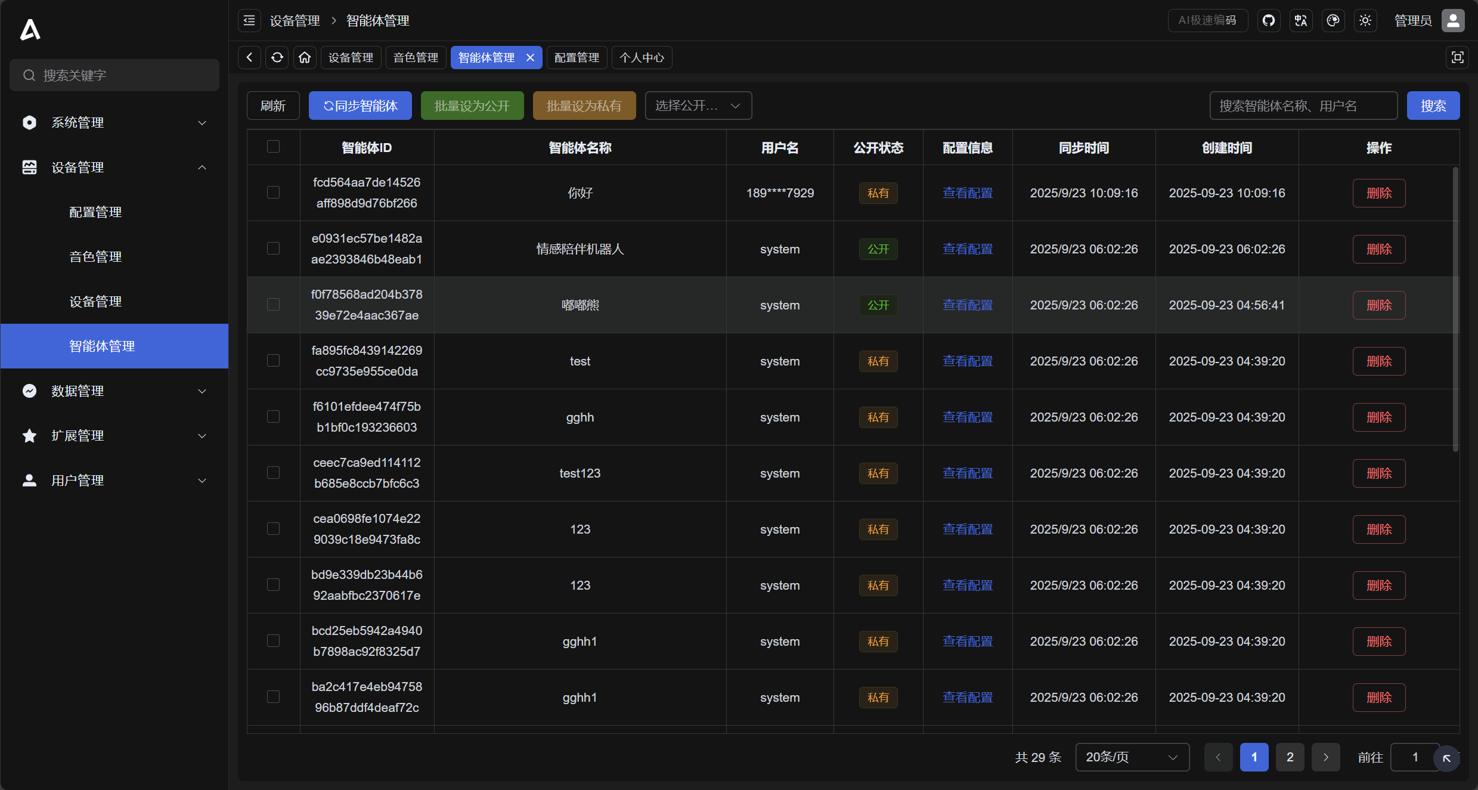The width and height of the screenshot is (1478, 790).
Task: Open the 20条/页 page size dropdown
Action: [x=1132, y=757]
